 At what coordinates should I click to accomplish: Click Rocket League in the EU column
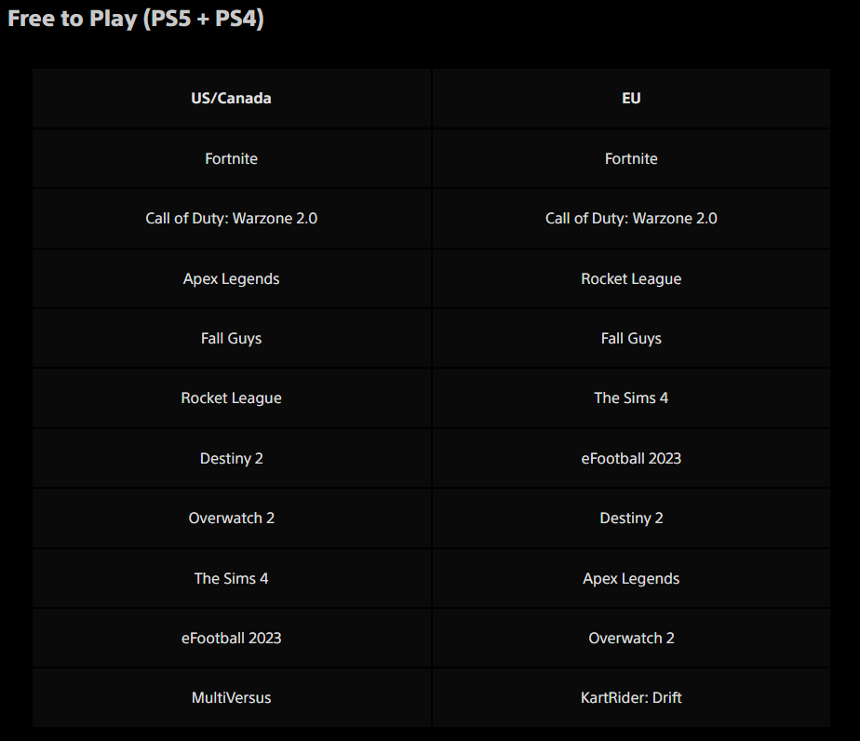coord(631,278)
